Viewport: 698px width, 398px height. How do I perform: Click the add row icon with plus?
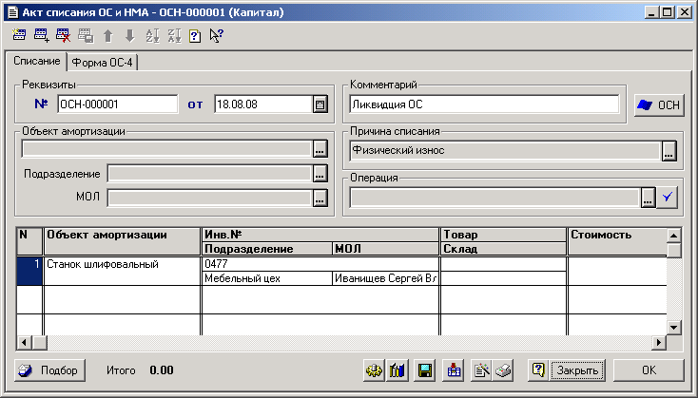tap(41, 36)
